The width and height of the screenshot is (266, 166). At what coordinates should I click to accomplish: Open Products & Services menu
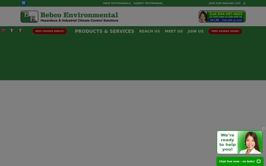tap(105, 31)
